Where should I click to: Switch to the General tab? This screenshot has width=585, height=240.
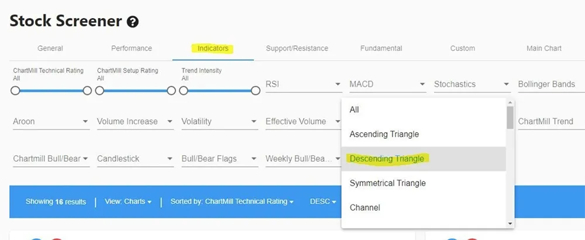pos(50,49)
